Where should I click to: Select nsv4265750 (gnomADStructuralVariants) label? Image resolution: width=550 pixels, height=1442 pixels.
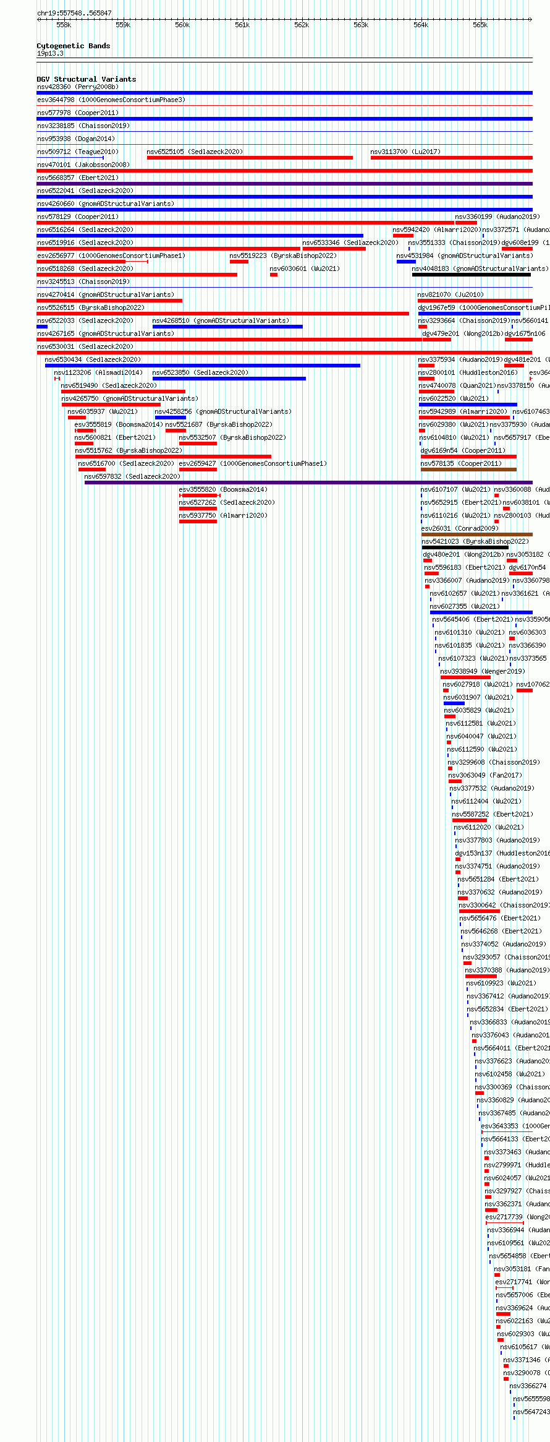pyautogui.click(x=130, y=399)
